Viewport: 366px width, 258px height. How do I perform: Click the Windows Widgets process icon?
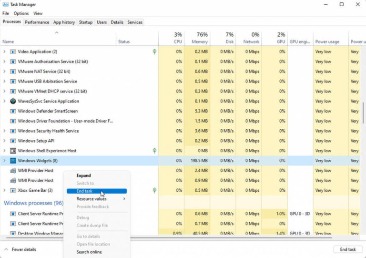(x=13, y=161)
